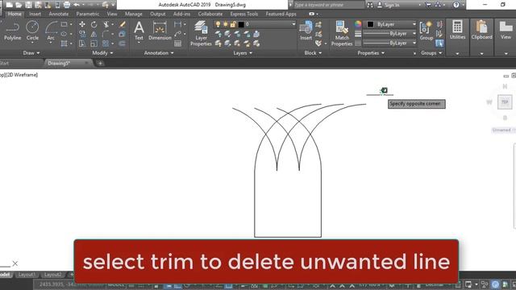Open the layer name dropdown list
This screenshot has width=516, height=290.
pyautogui.click(x=293, y=24)
